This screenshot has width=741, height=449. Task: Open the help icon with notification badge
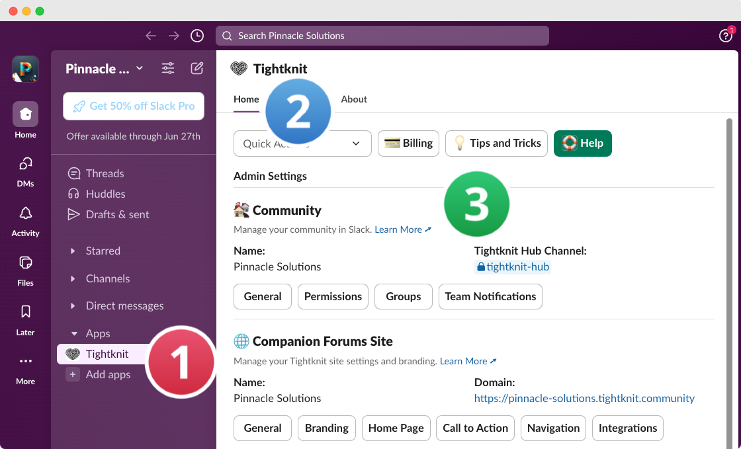[725, 36]
